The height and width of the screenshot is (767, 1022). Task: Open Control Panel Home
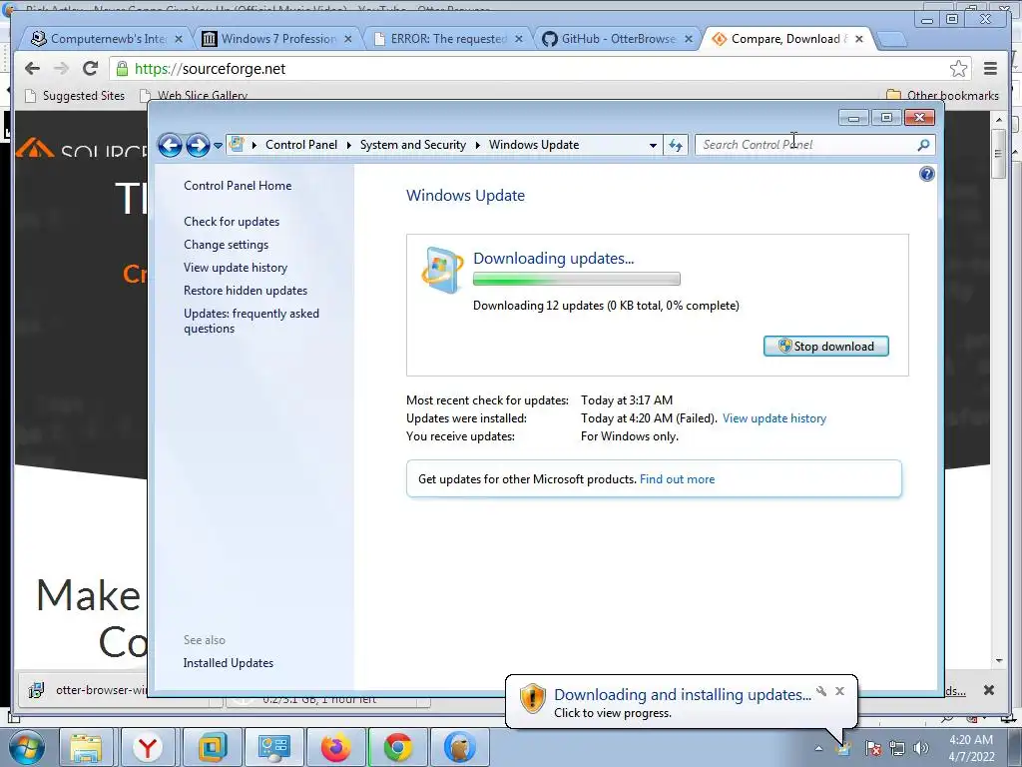tap(238, 185)
